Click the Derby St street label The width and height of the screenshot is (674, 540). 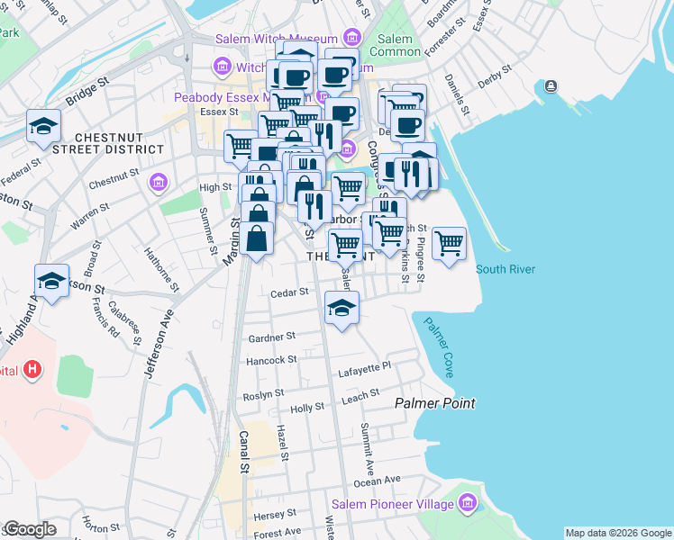pos(495,76)
